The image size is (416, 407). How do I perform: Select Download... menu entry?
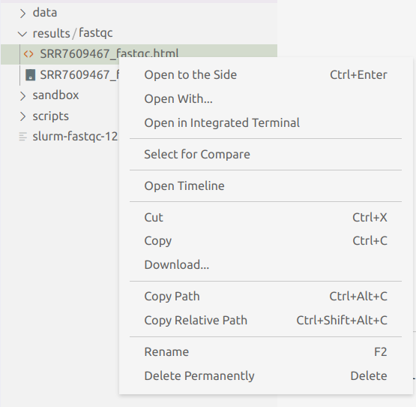pyautogui.click(x=265, y=264)
